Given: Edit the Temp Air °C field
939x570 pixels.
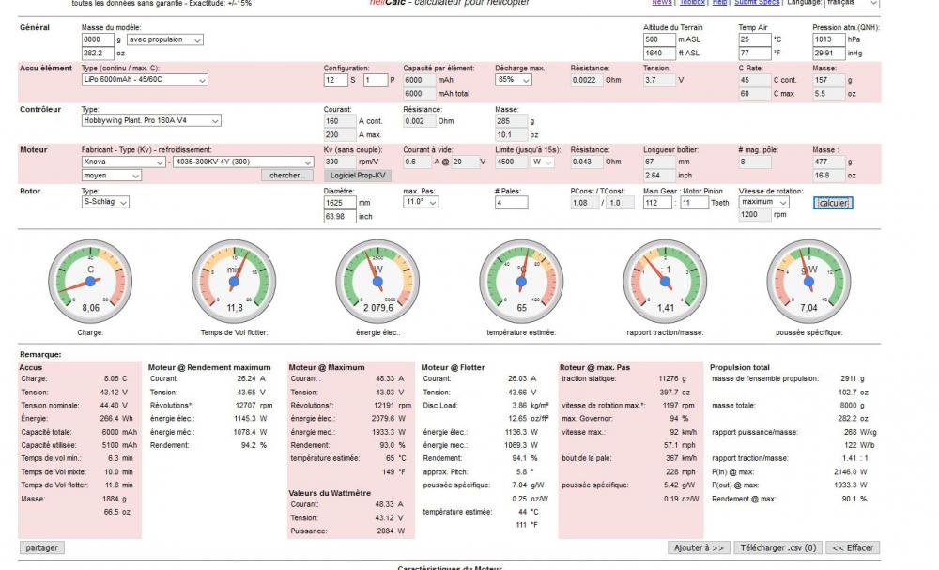Looking at the screenshot, I should pos(755,39).
